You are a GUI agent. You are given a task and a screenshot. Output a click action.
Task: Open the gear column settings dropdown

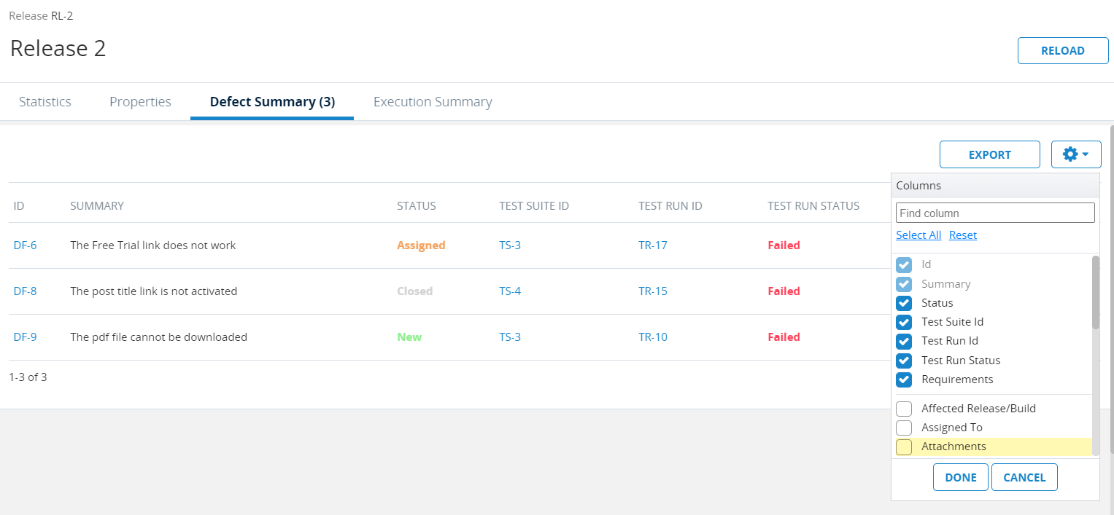(x=1076, y=154)
